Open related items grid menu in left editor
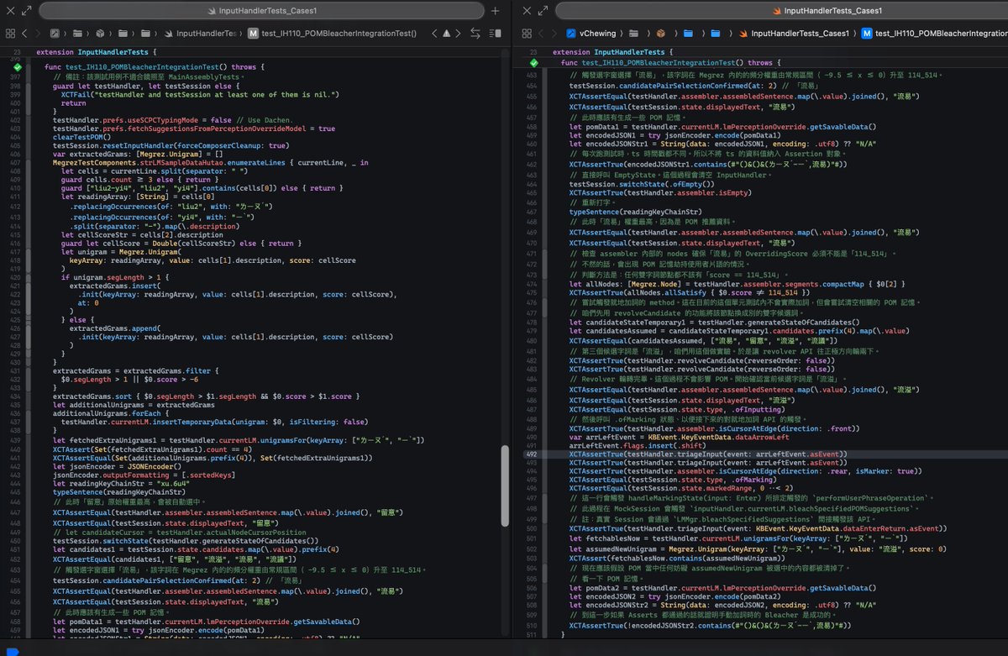Screen dimensions: 1008x656 click(x=10, y=34)
